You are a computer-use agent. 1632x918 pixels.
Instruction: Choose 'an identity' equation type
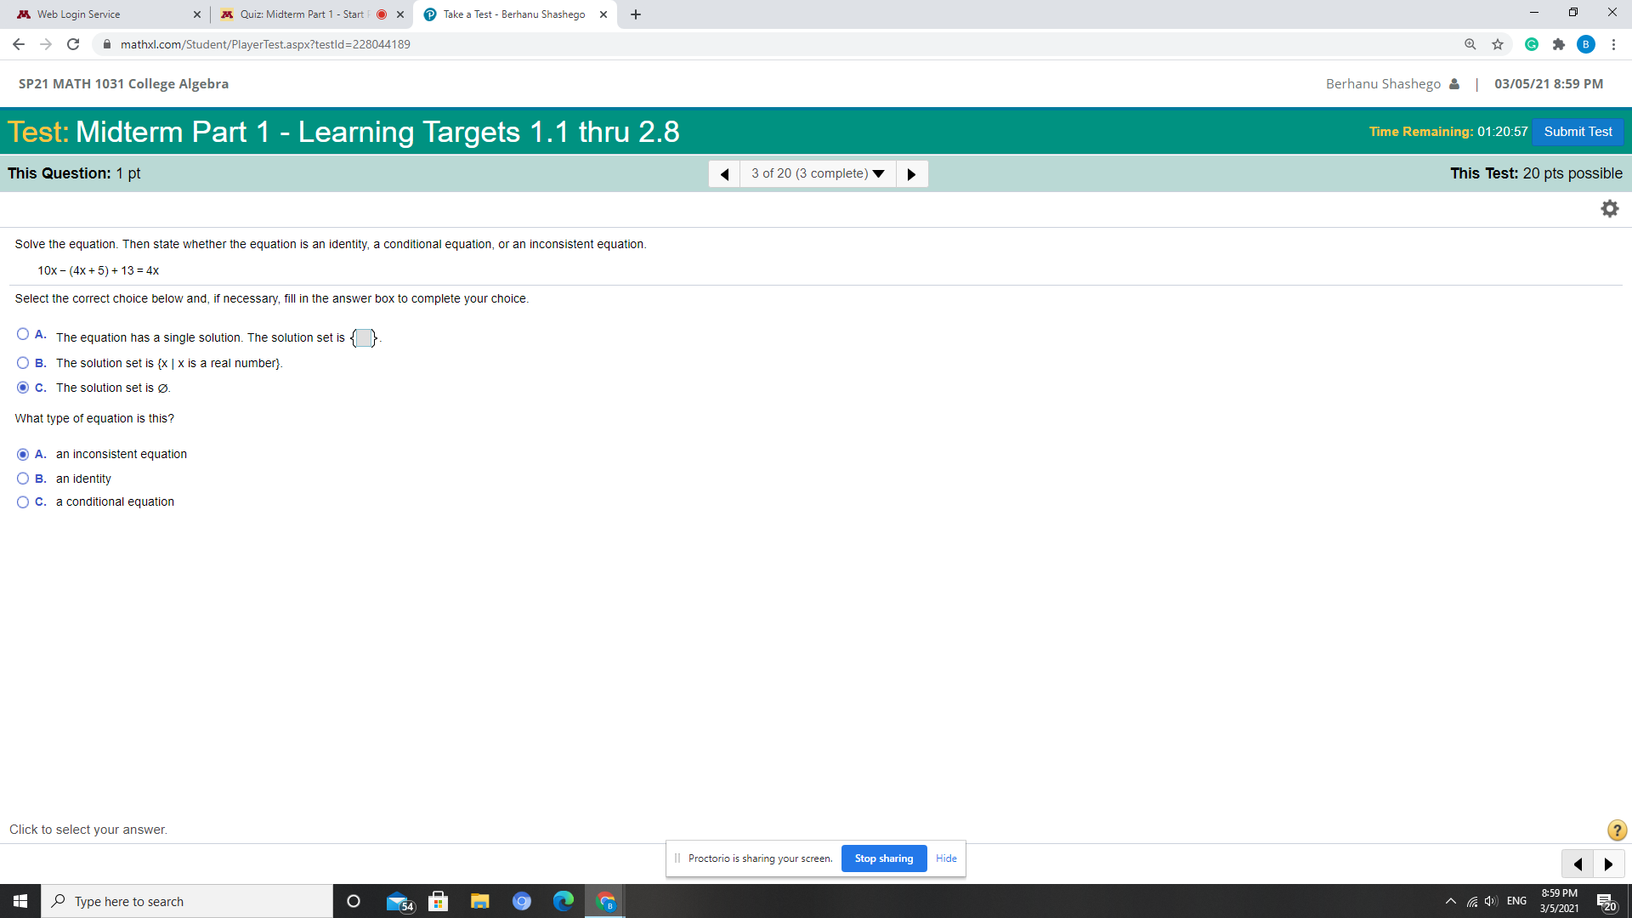[23, 479]
